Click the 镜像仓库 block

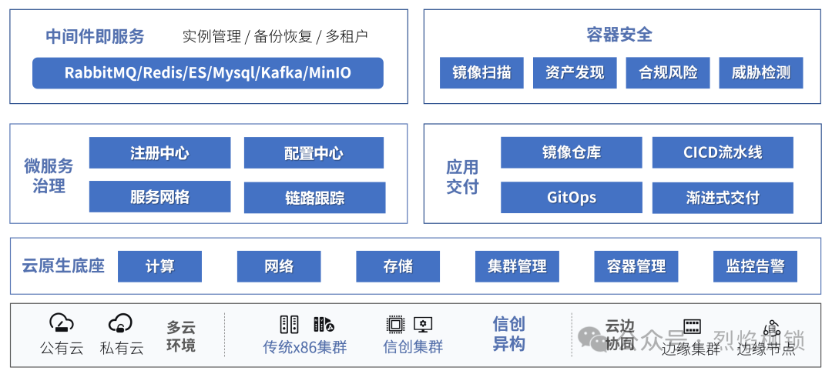tap(572, 152)
